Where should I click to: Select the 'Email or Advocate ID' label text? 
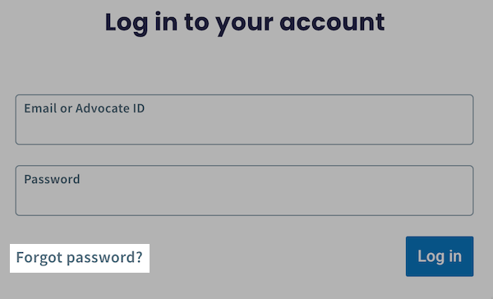click(x=85, y=108)
